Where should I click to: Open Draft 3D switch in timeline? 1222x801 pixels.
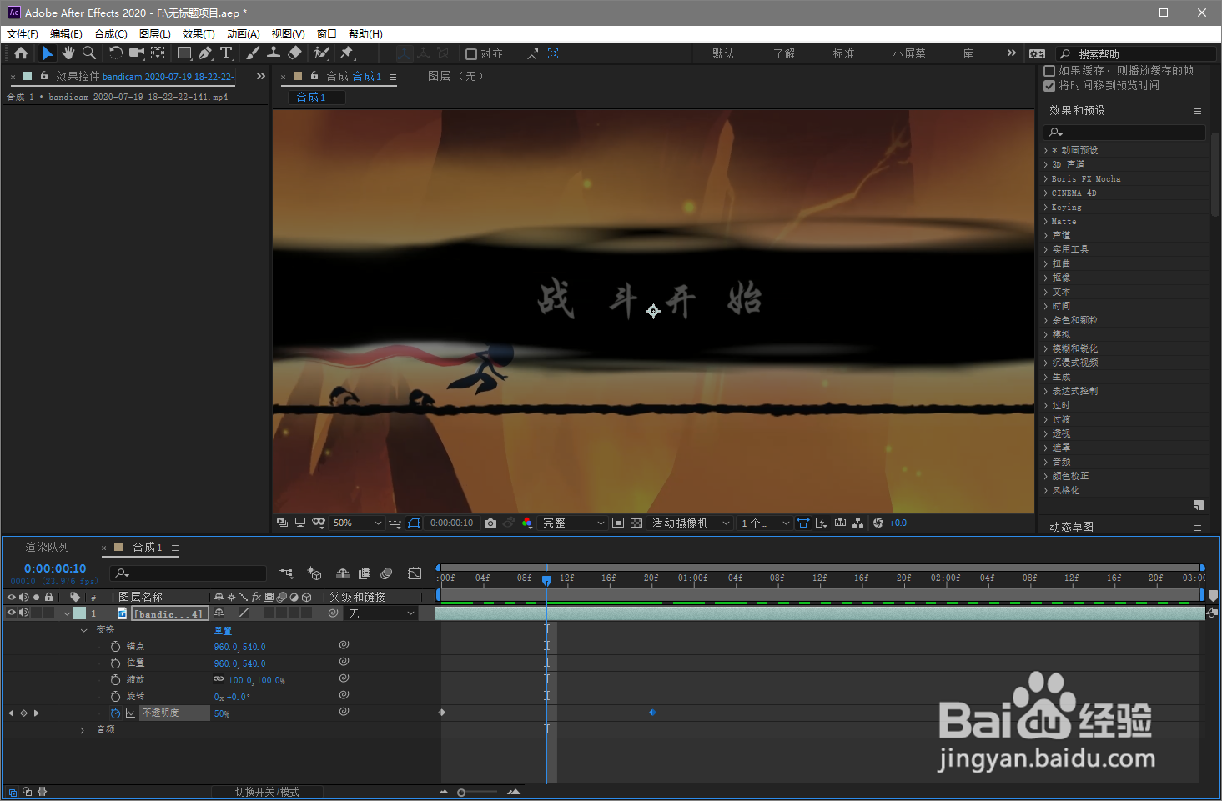(x=314, y=573)
